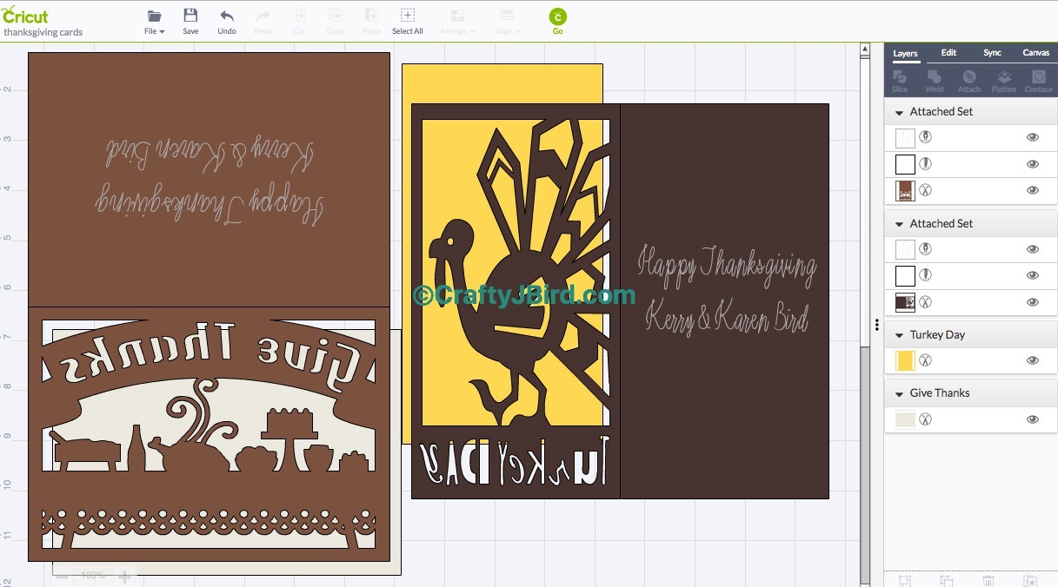Switch to the Edit tab
Viewport: 1058px width, 587px height.
[948, 53]
